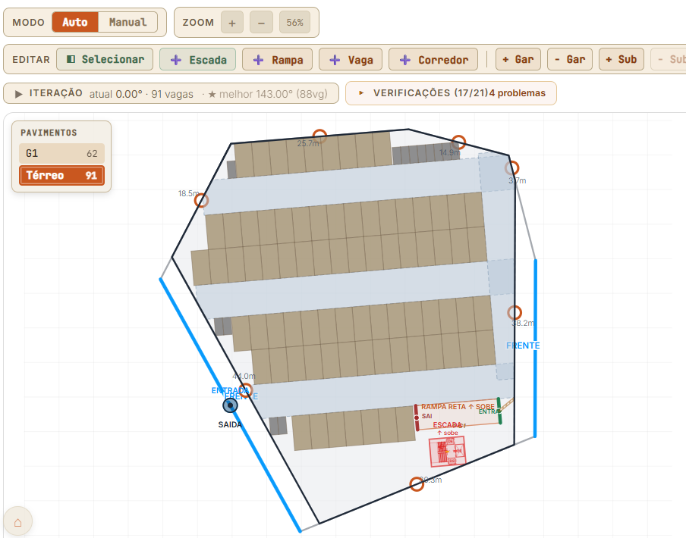Viewport: 686px width, 538px height.
Task: Add a ramp with Rampa button
Action: tap(278, 60)
